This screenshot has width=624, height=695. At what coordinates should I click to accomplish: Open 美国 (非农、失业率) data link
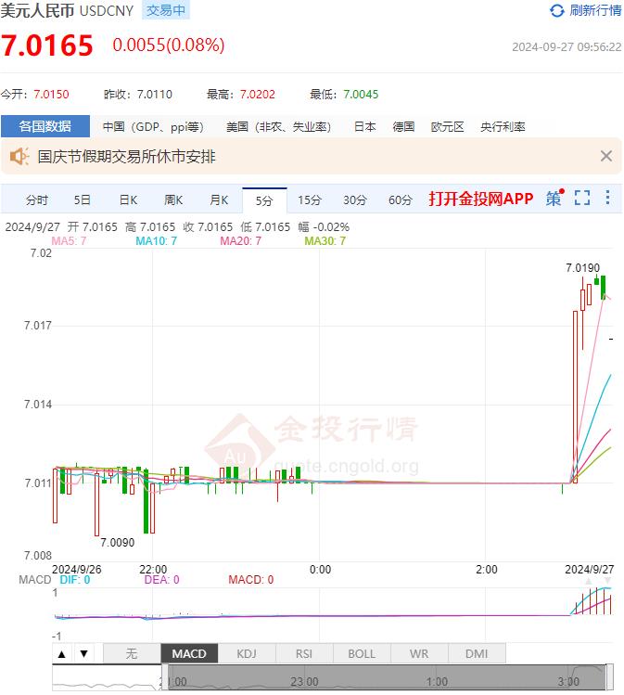(x=278, y=127)
